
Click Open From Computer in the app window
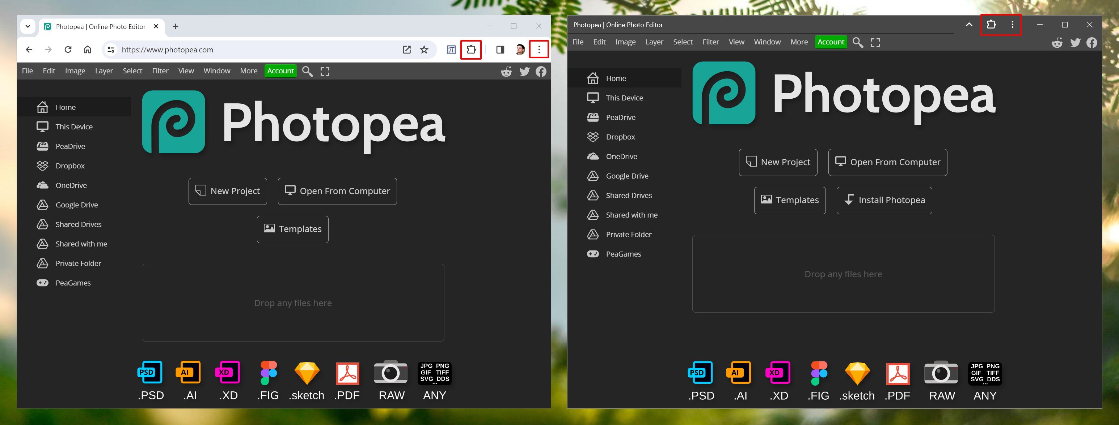(x=887, y=162)
